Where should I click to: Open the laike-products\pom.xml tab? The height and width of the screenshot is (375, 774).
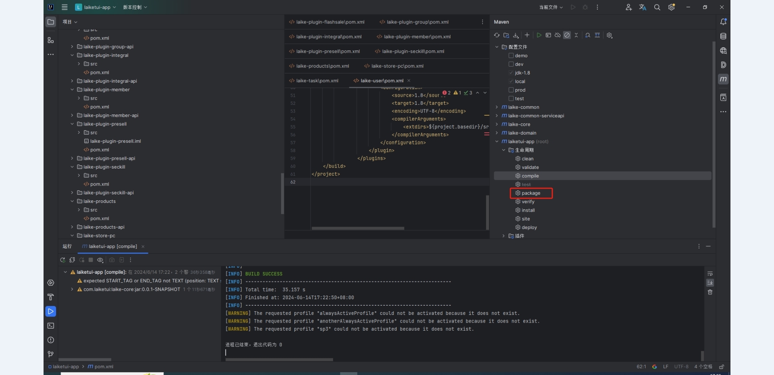pyautogui.click(x=322, y=66)
